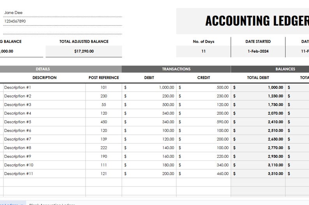The height and width of the screenshot is (205, 309).
Task: Click total debit 2,070.00 in Description #4 row
Action: click(x=258, y=114)
